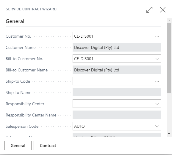This screenshot has width=172, height=155.
Task: Collapse the General section heading
Action: point(15,21)
